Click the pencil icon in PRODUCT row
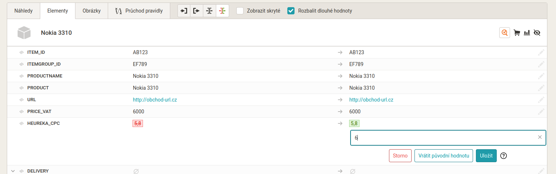 (541, 88)
